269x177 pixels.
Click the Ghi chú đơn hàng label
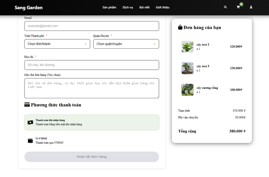(x=43, y=75)
